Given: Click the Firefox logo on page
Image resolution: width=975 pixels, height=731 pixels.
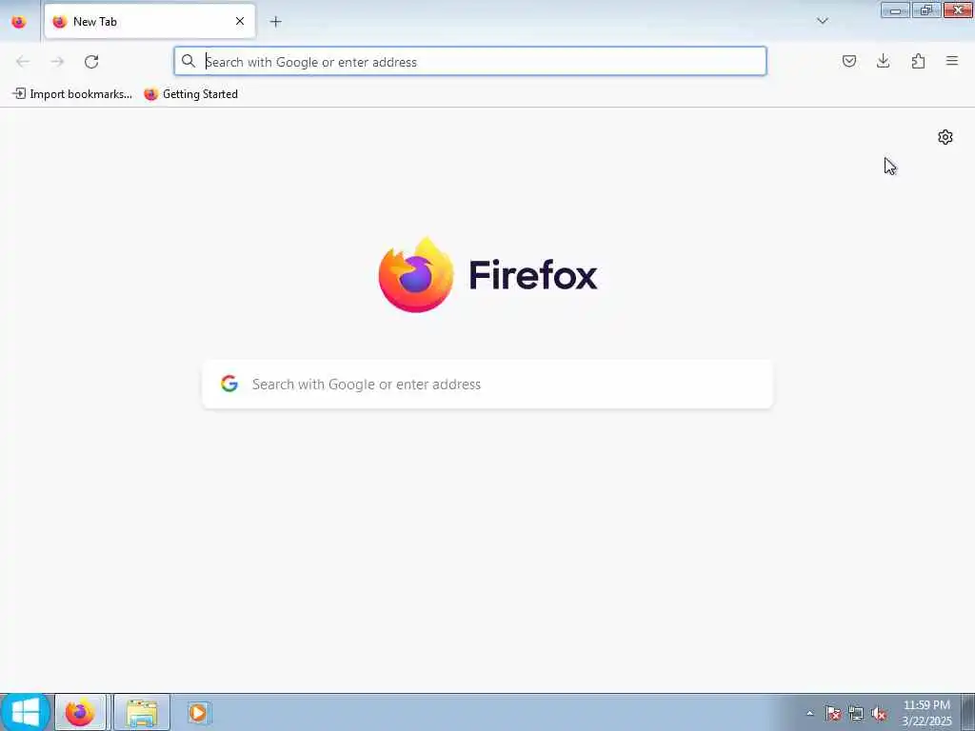Looking at the screenshot, I should click(x=487, y=275).
